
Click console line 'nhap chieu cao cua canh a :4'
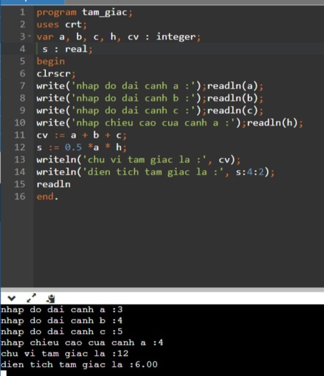point(82,343)
